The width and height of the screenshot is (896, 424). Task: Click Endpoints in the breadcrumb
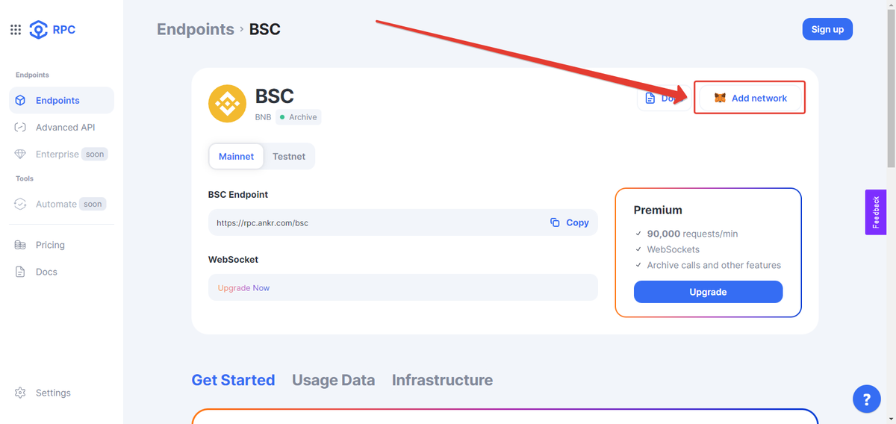point(195,29)
